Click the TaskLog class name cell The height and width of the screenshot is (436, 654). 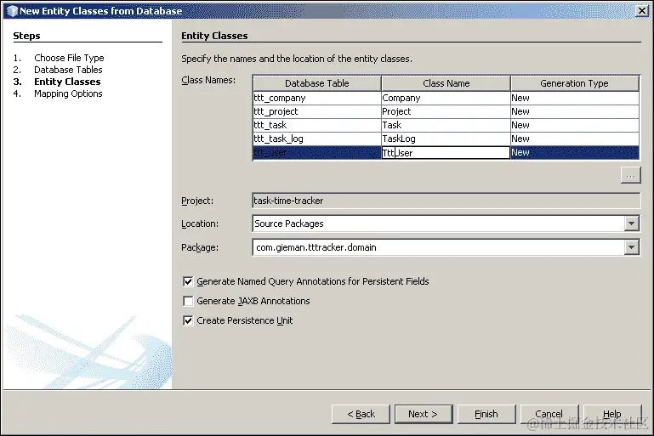[x=446, y=139]
